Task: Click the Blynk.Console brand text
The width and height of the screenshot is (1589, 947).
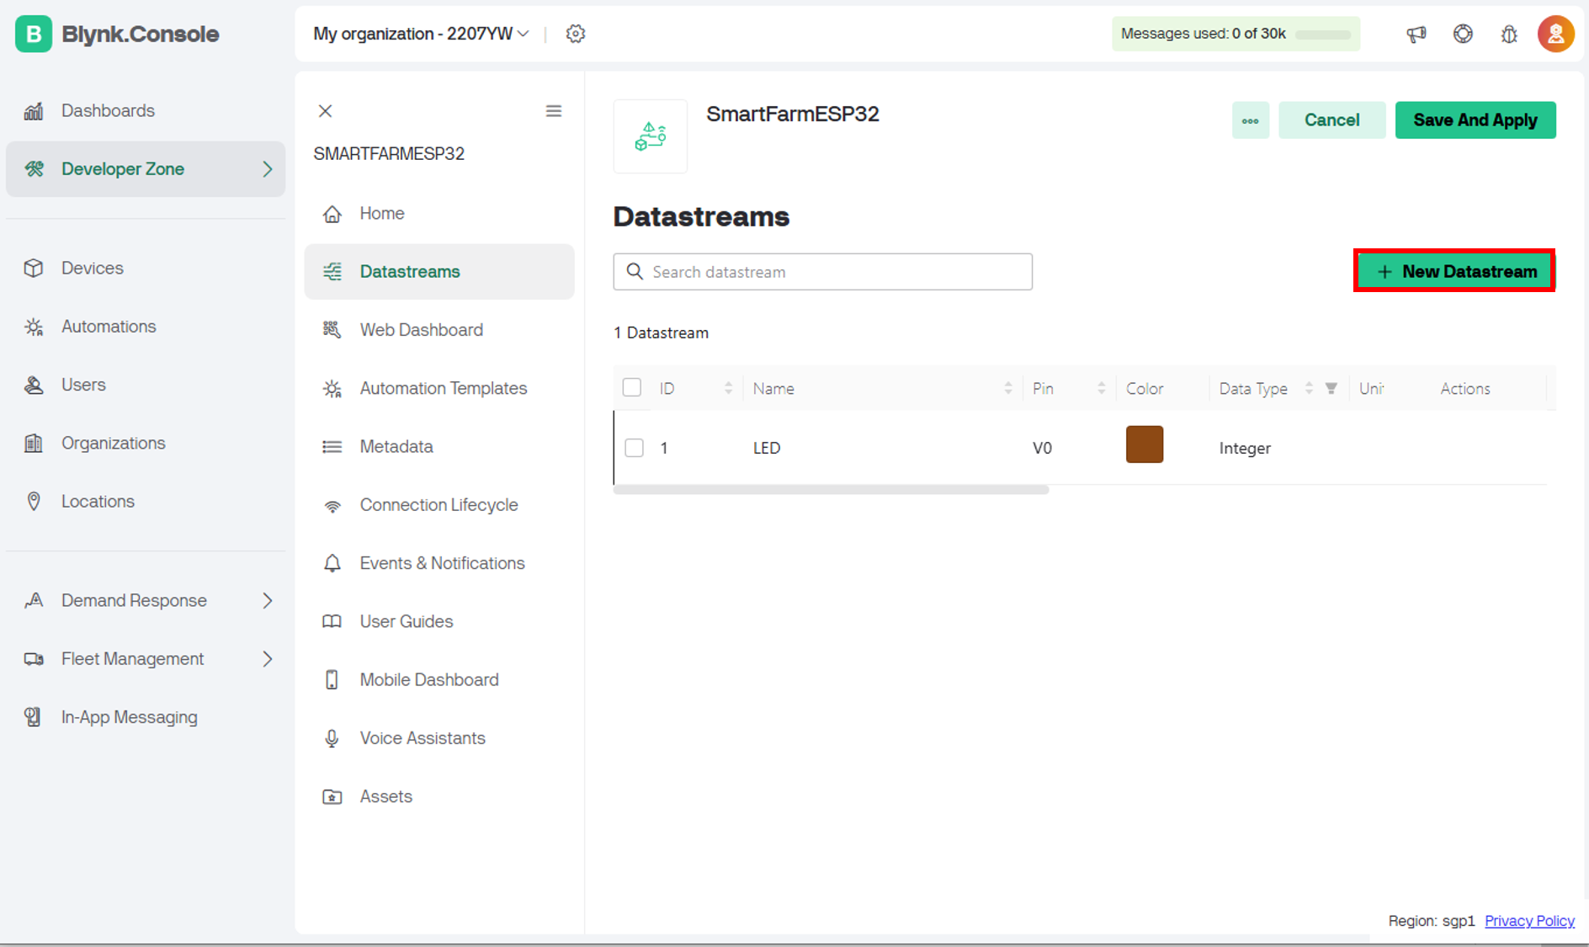Action: click(141, 34)
